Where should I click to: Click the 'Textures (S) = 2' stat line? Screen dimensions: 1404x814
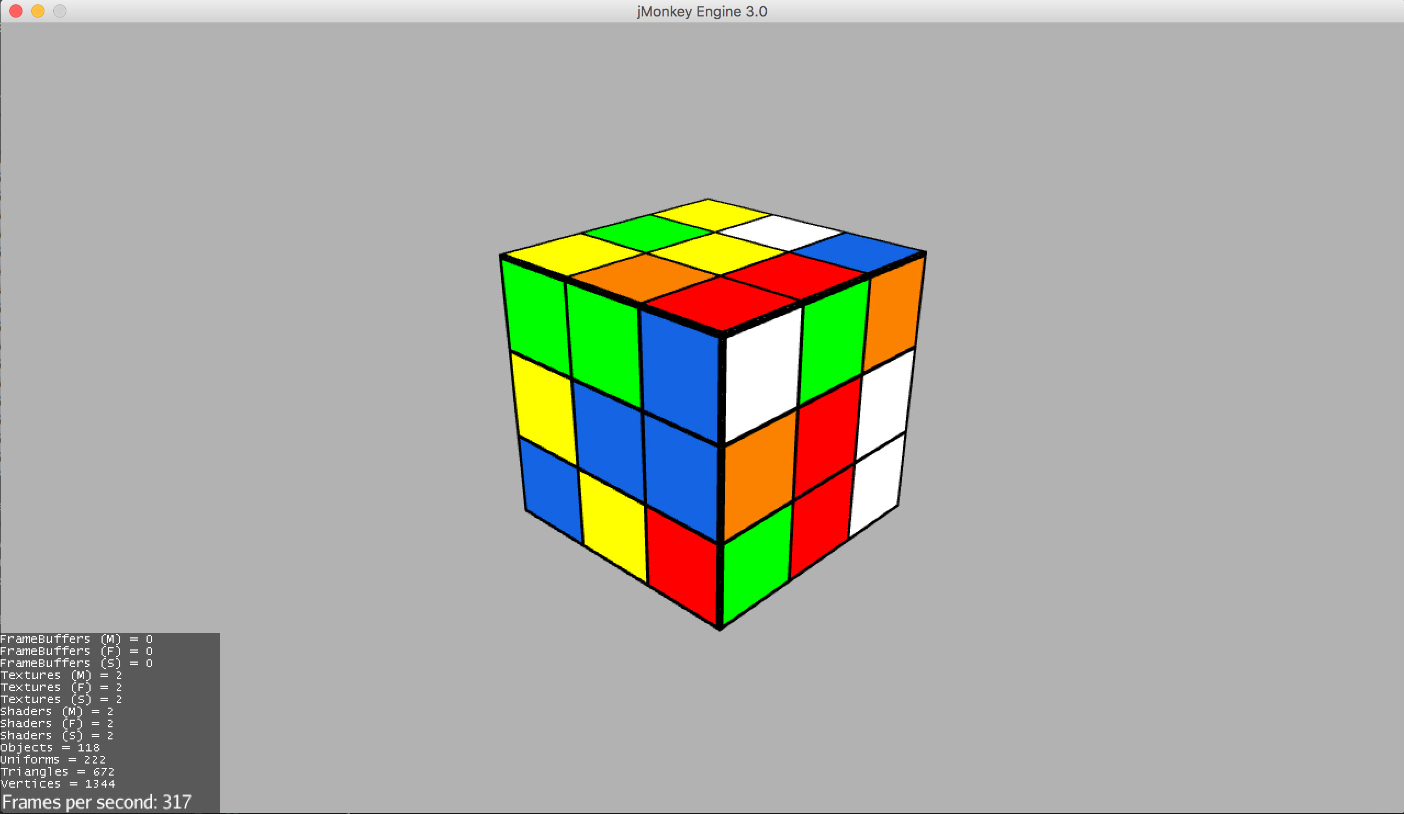click(61, 699)
